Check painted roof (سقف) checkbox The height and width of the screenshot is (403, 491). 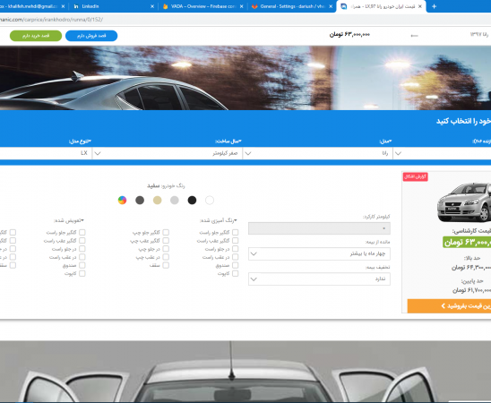(x=166, y=265)
